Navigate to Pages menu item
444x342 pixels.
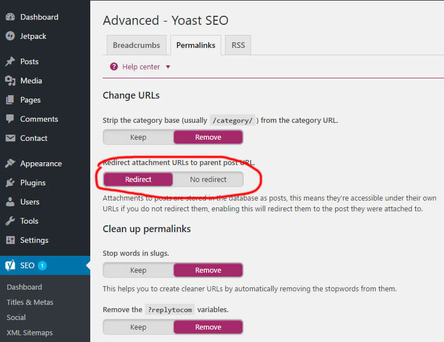pyautogui.click(x=30, y=100)
